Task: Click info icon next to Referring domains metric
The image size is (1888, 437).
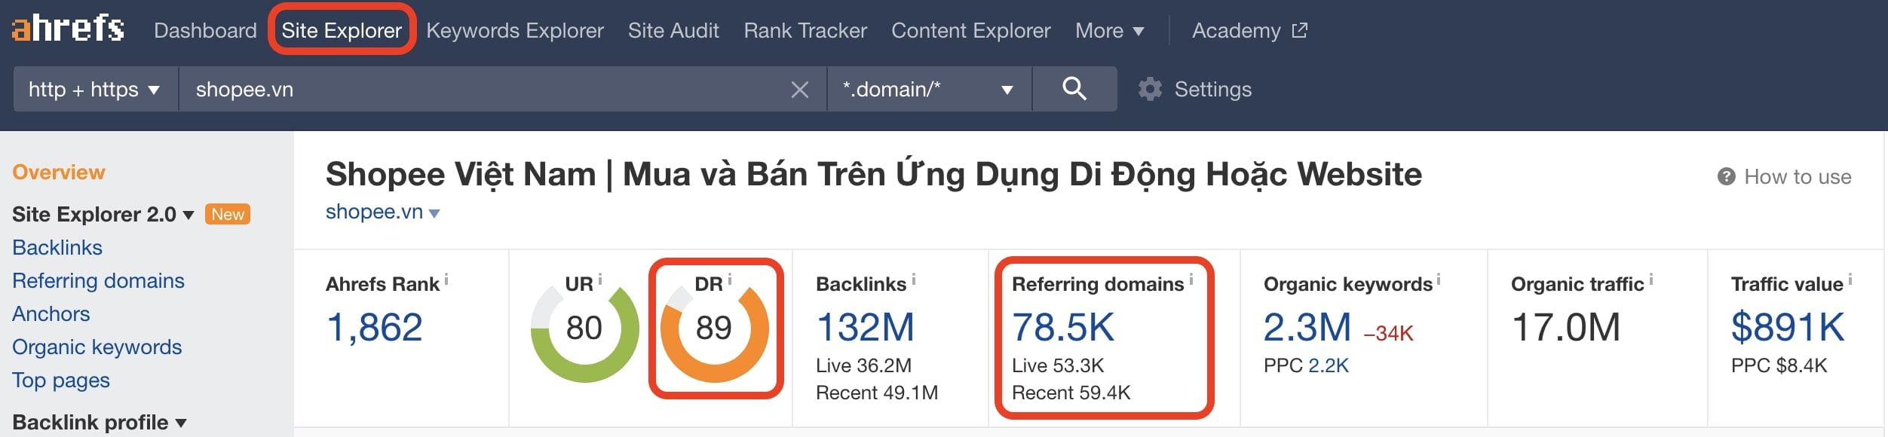Action: tap(1191, 280)
